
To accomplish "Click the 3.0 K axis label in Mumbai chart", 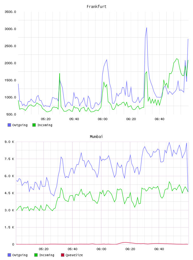I will pos(9,210).
